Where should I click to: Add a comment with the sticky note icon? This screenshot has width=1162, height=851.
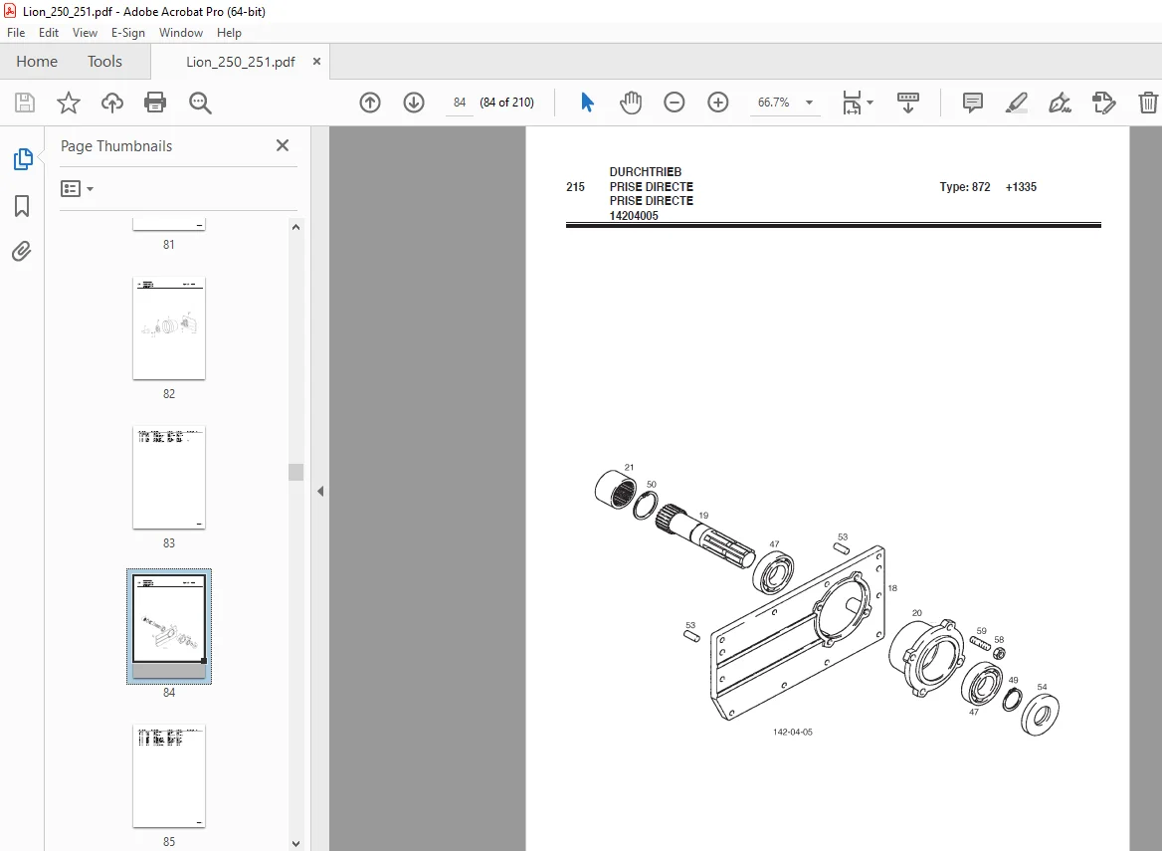coord(972,103)
